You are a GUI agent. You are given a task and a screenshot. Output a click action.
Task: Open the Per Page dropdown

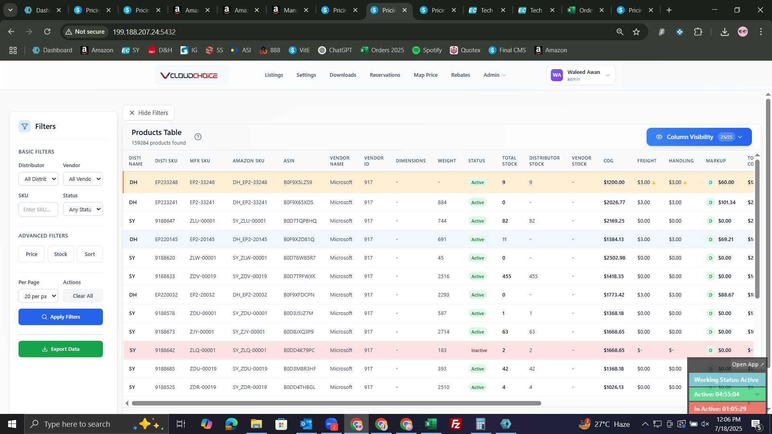[x=38, y=296]
